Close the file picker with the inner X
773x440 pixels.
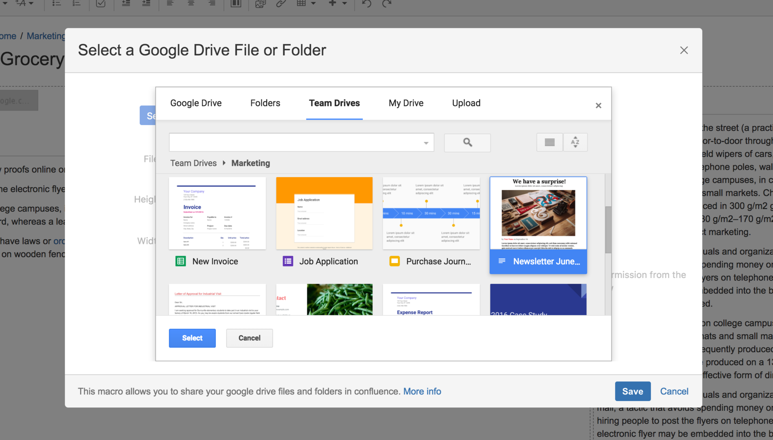click(598, 105)
